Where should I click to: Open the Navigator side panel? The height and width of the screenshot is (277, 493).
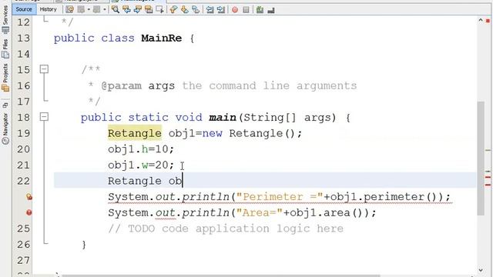pos(5,128)
